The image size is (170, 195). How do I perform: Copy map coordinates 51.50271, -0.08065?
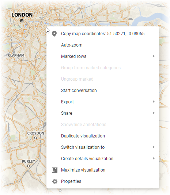click(x=103, y=34)
